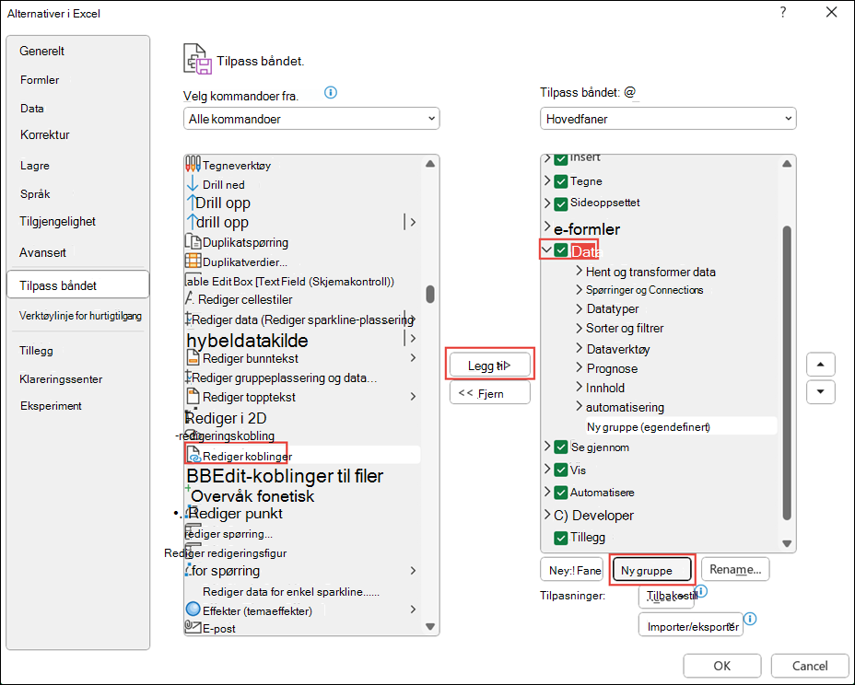
Task: Click the Duplikatspørring document icon
Action: click(193, 241)
